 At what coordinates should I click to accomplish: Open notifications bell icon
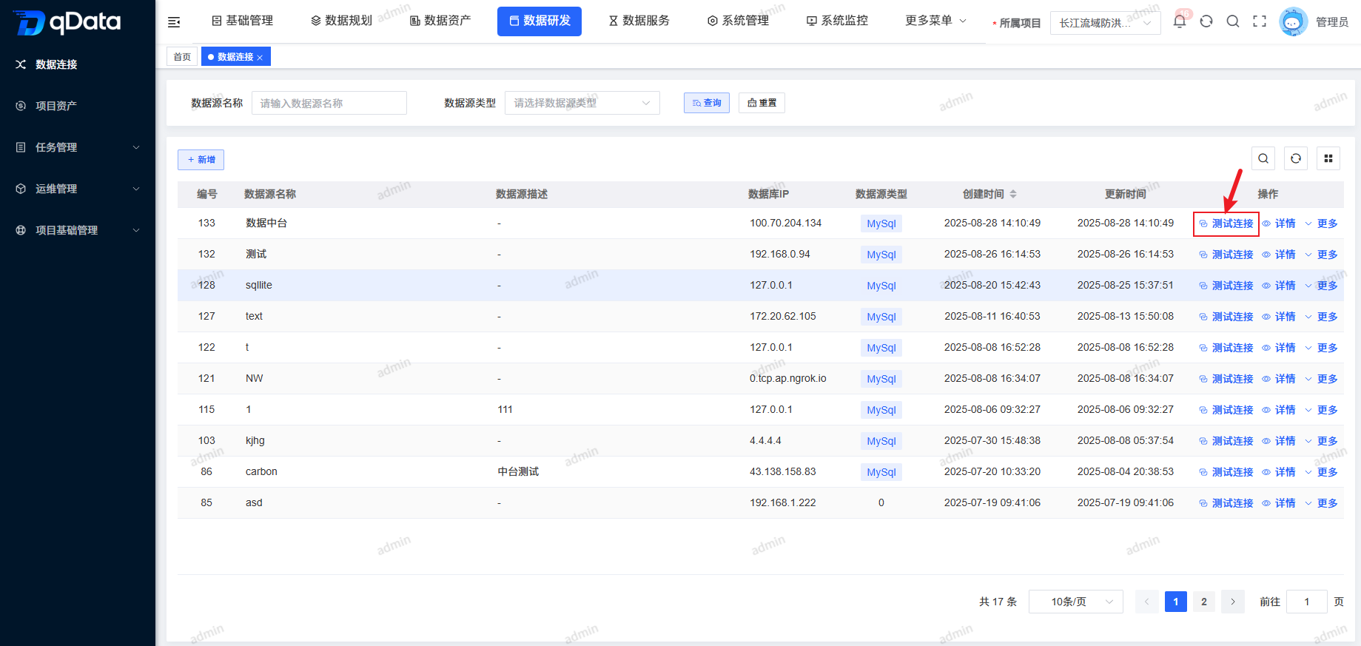coord(1180,21)
